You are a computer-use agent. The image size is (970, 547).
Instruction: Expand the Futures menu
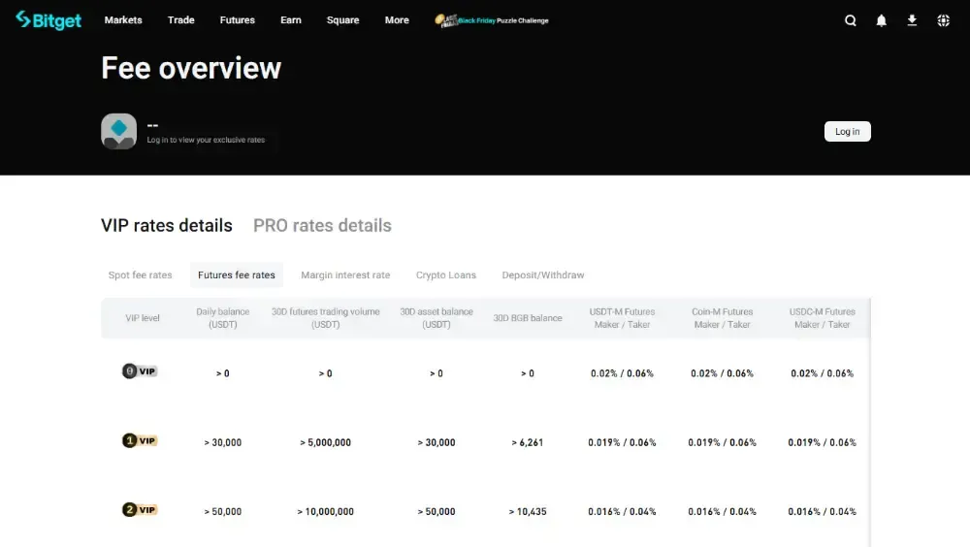(237, 20)
